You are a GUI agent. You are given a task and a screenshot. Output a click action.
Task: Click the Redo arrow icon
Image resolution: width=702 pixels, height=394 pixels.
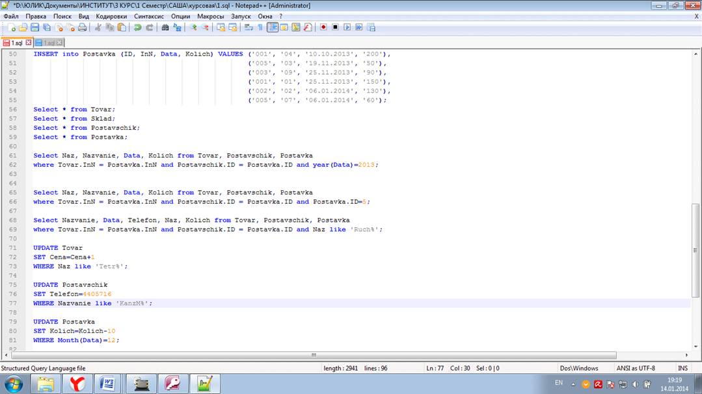pyautogui.click(x=149, y=27)
